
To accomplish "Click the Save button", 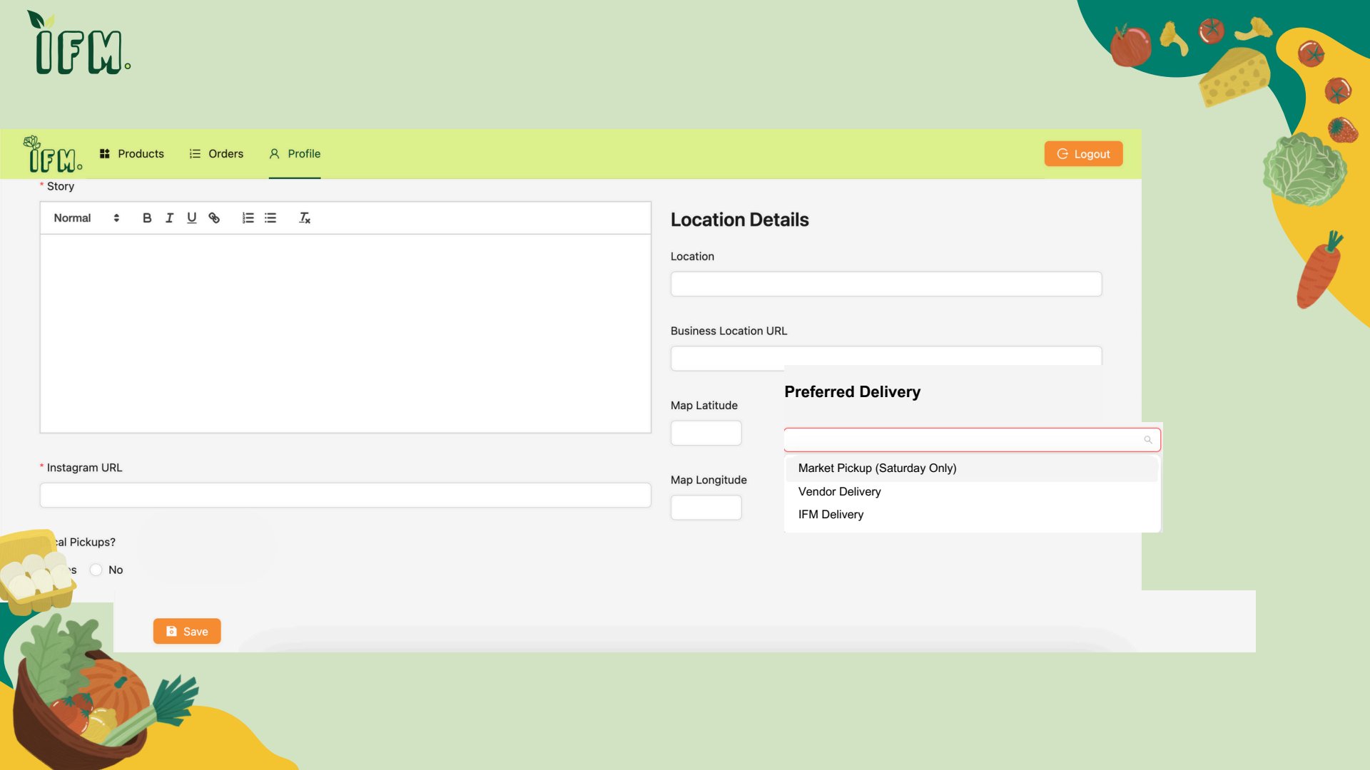I will (187, 632).
